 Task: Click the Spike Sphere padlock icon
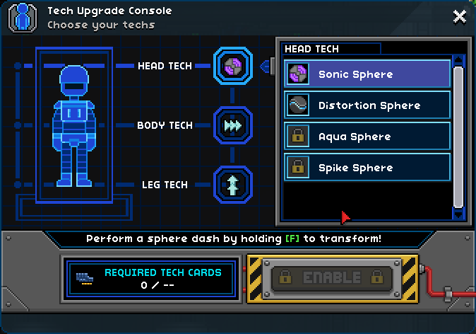coord(298,167)
